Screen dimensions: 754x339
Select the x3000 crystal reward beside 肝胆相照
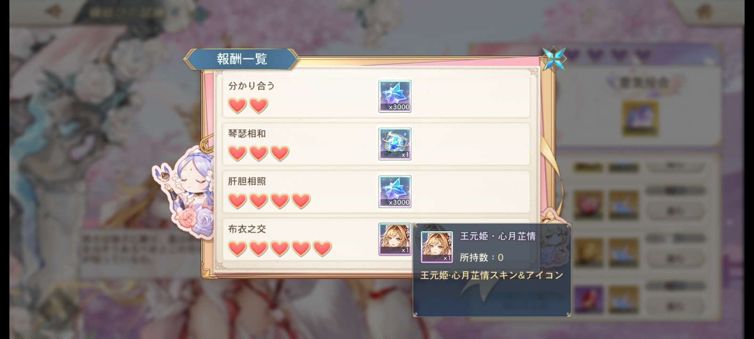395,191
